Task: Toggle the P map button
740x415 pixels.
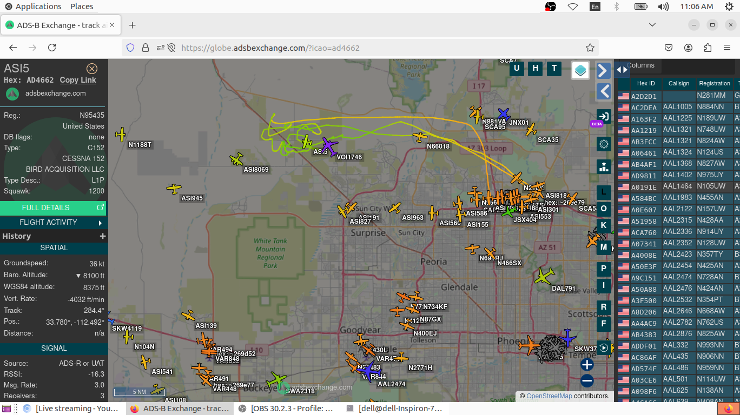Action: [604, 269]
